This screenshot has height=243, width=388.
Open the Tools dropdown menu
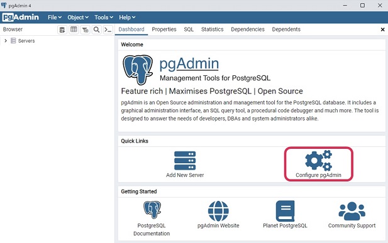click(104, 18)
